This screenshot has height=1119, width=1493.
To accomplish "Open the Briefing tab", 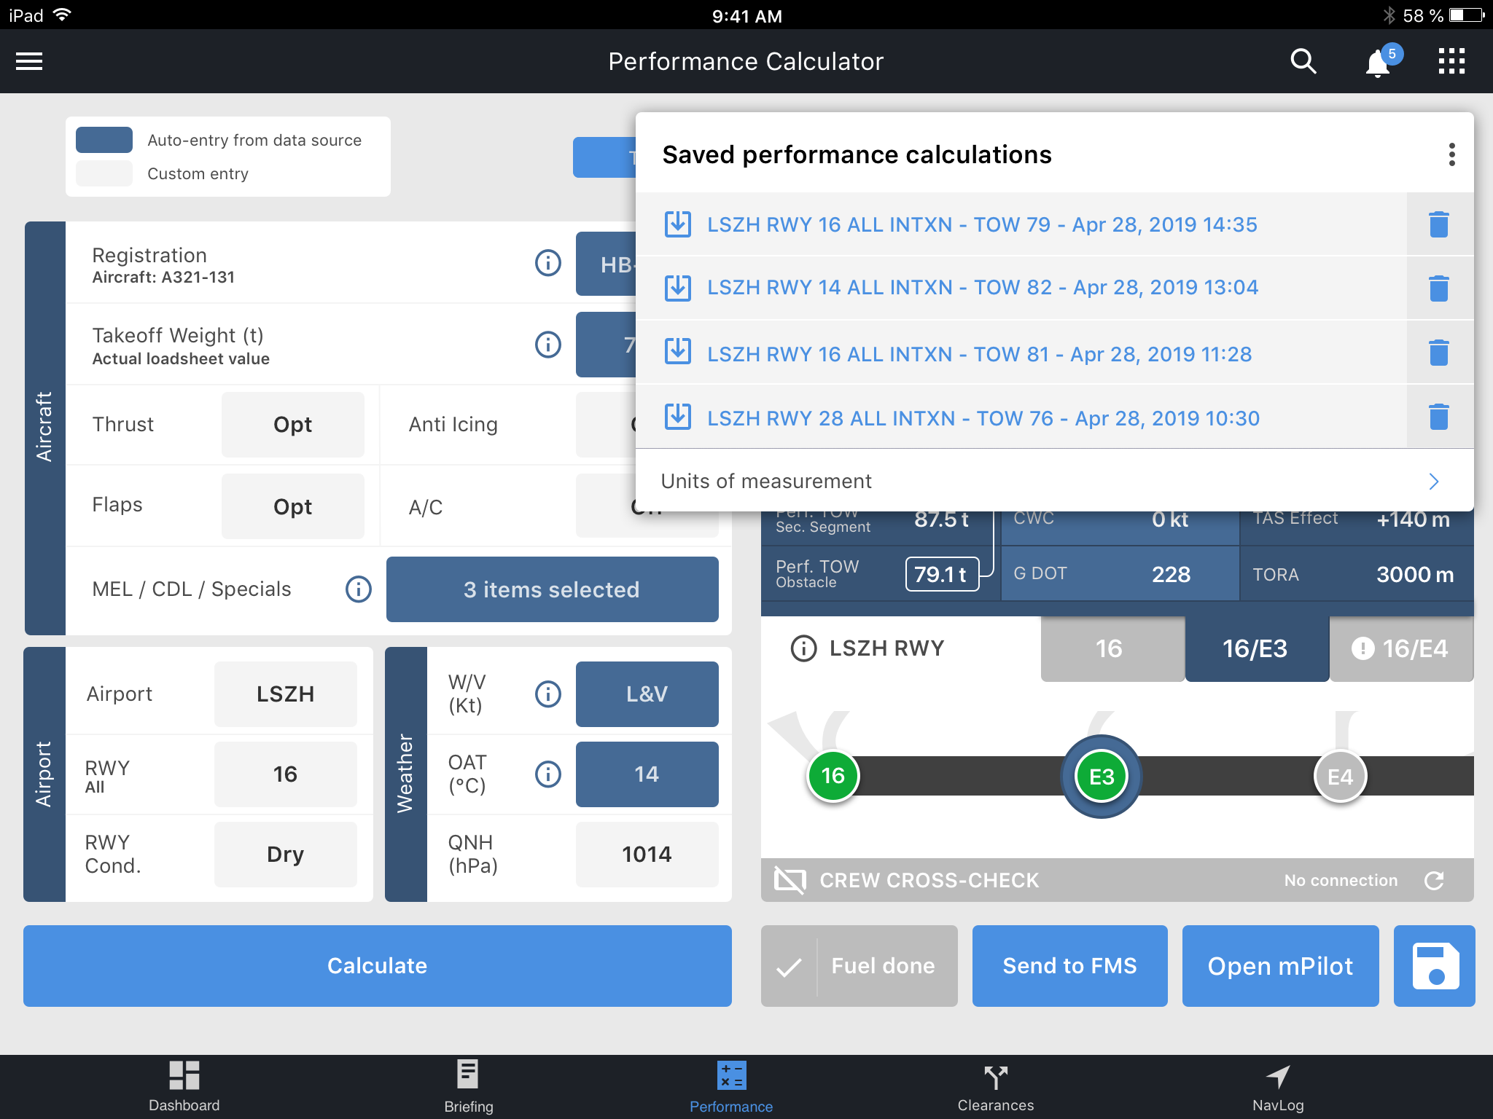I will pos(468,1085).
